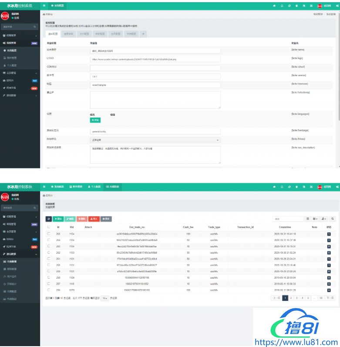
Task: Open the export dropdown in the table toolbar
Action: pyautogui.click(x=324, y=219)
